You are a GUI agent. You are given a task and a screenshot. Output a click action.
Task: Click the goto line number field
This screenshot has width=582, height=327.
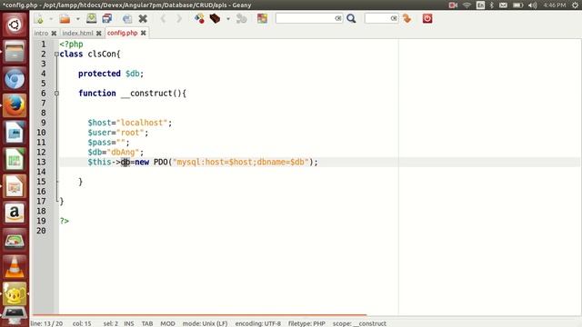(377, 18)
